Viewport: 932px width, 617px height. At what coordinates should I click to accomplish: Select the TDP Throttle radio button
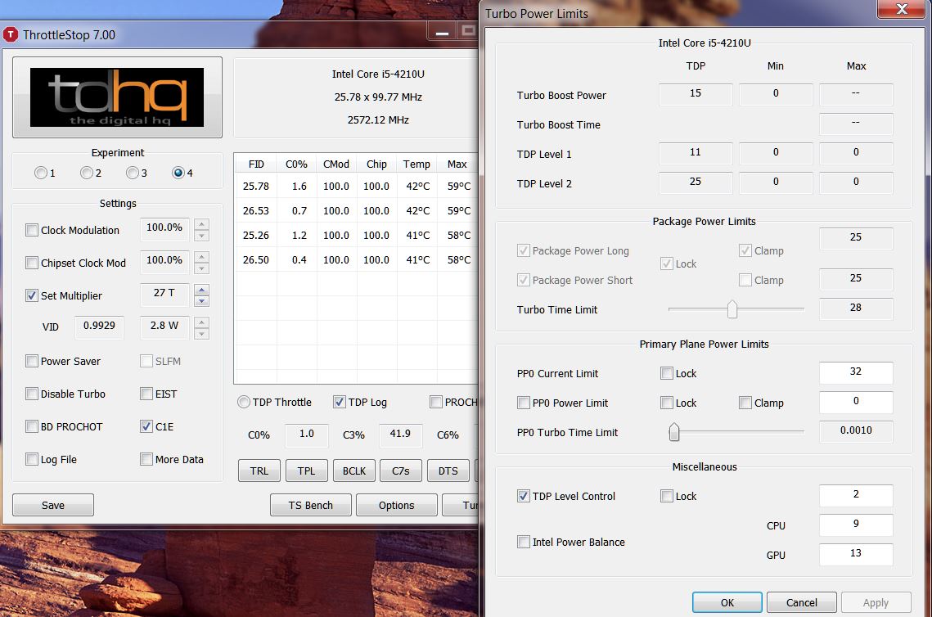[x=244, y=402]
